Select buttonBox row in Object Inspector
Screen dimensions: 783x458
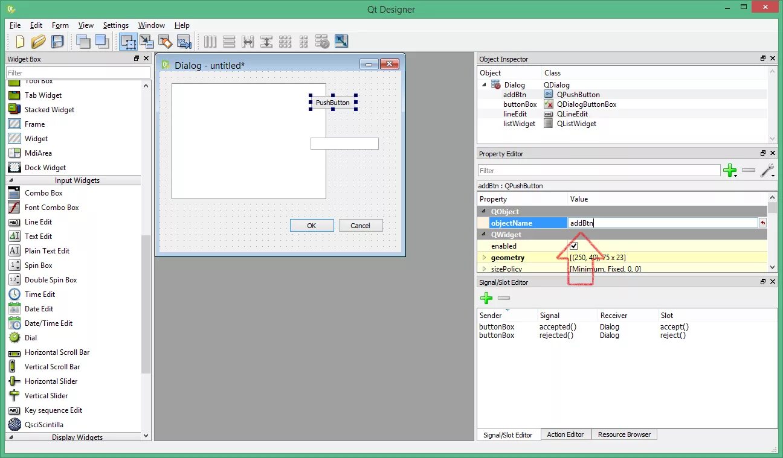pos(622,104)
